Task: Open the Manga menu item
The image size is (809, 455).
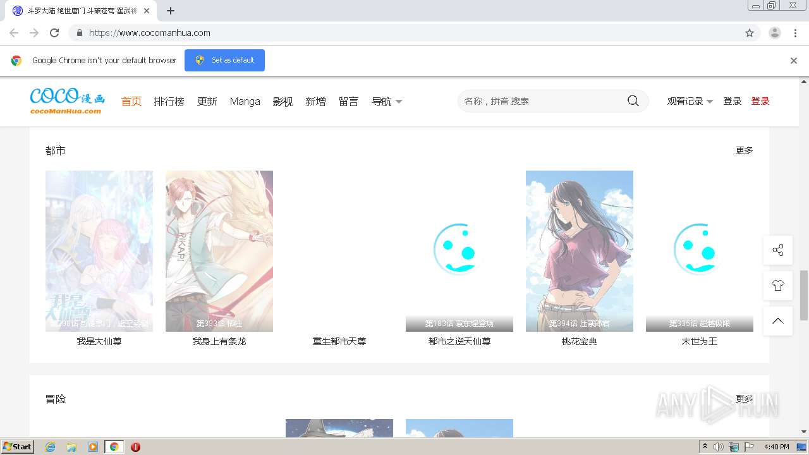Action: [x=245, y=101]
